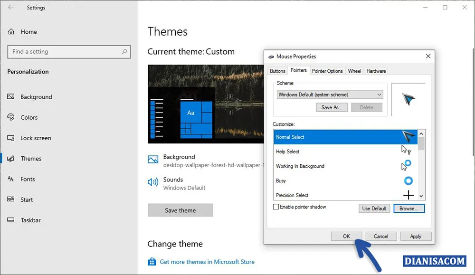The height and width of the screenshot is (275, 475).
Task: Open Start settings in the sidebar
Action: 26,199
